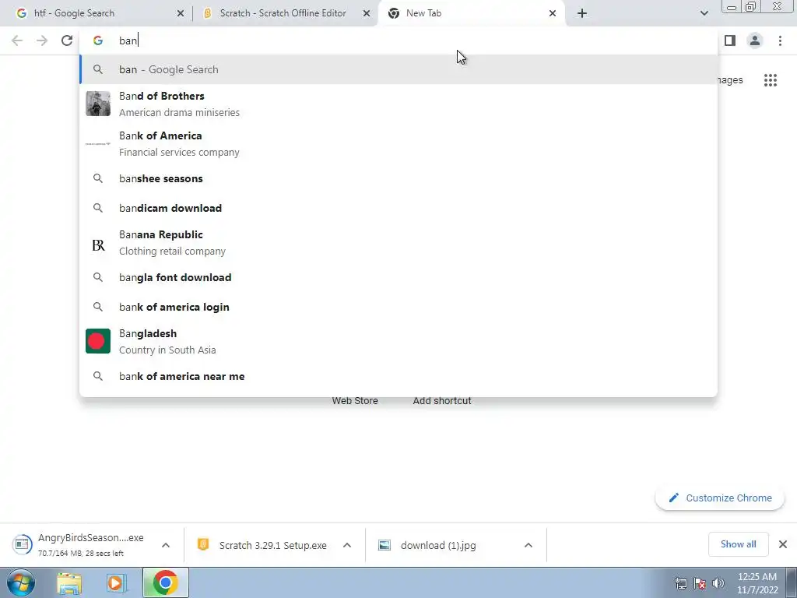The image size is (797, 598).
Task: Select 'ban - Google Search' suggestion
Action: point(398,69)
